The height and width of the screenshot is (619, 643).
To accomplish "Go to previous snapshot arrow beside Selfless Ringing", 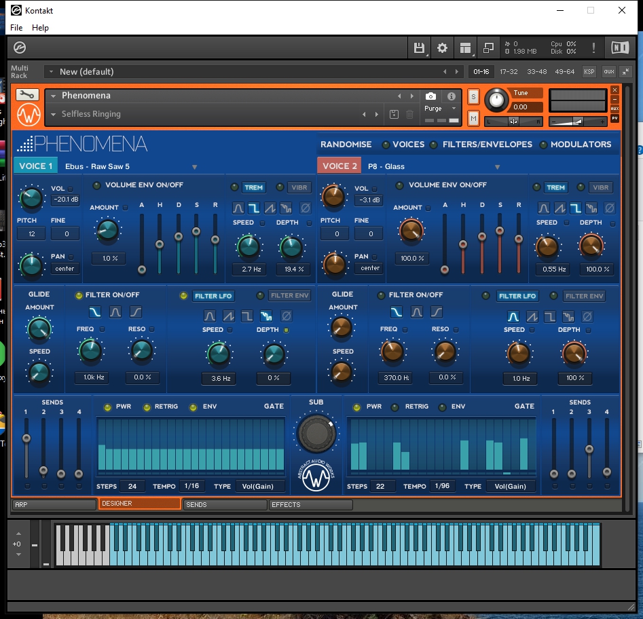I will (x=364, y=115).
